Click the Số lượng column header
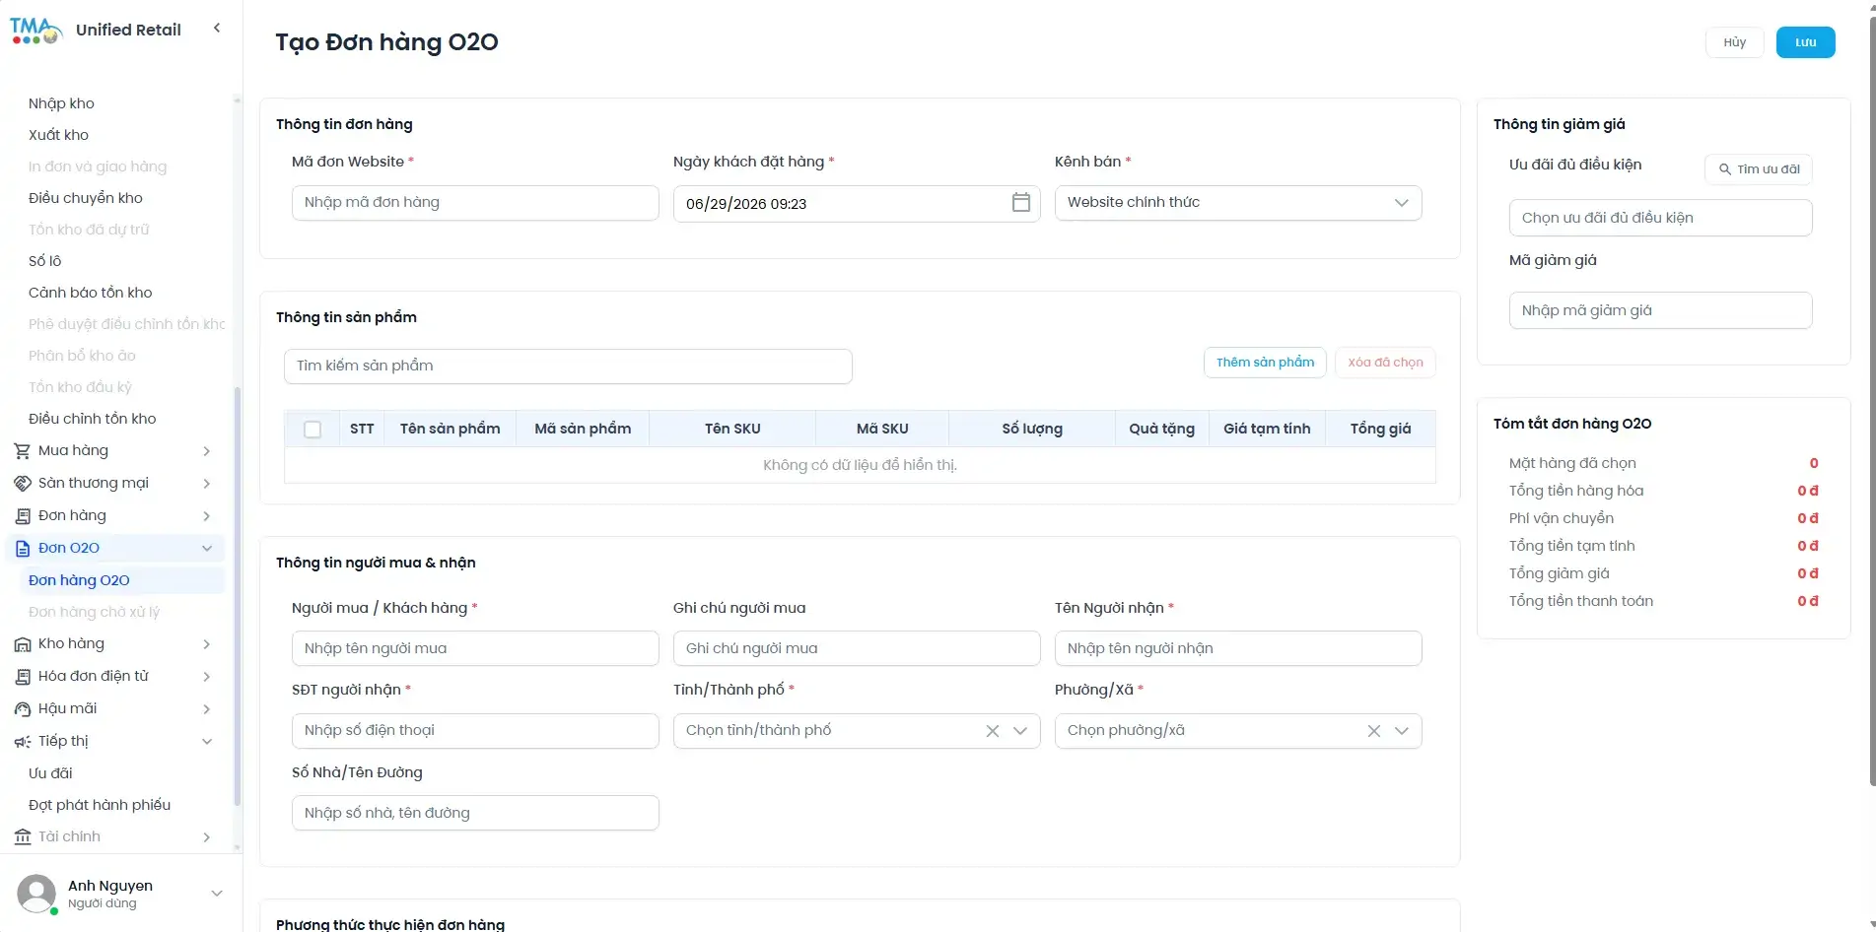 (1032, 429)
